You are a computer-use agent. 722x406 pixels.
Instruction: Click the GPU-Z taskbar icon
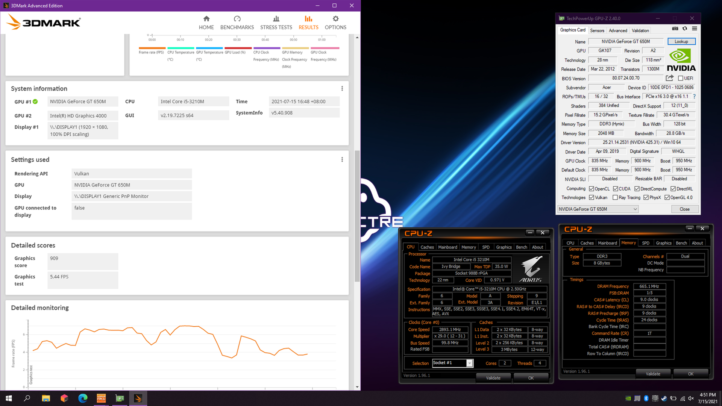pos(120,398)
